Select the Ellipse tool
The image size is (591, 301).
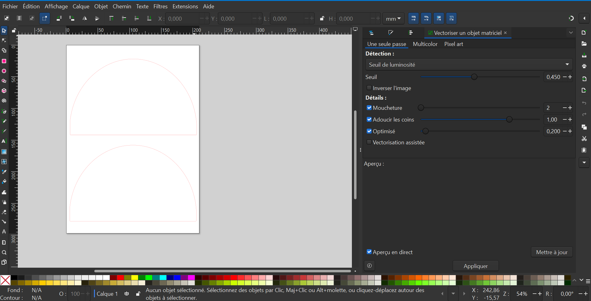click(4, 71)
